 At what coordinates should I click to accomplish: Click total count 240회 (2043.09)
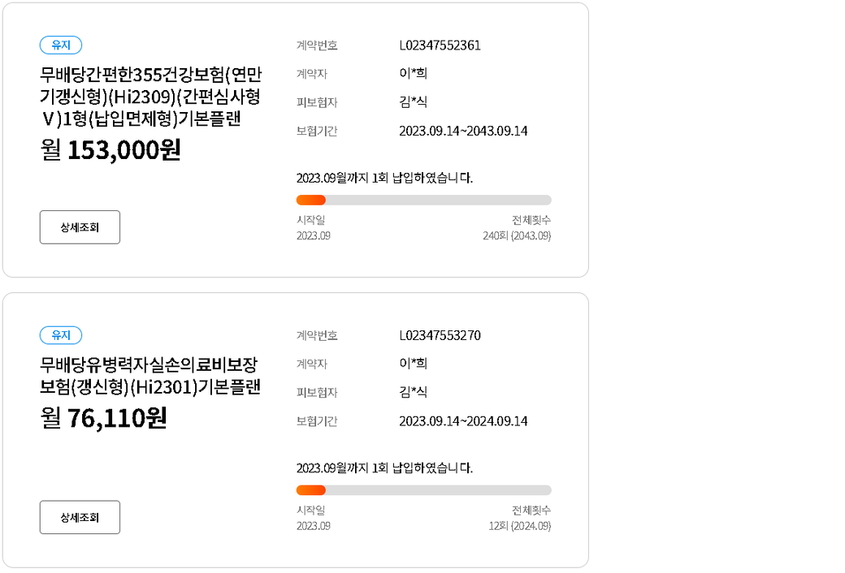coord(517,235)
